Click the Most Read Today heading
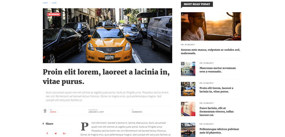The height and width of the screenshot is (137, 285). pyautogui.click(x=197, y=4)
